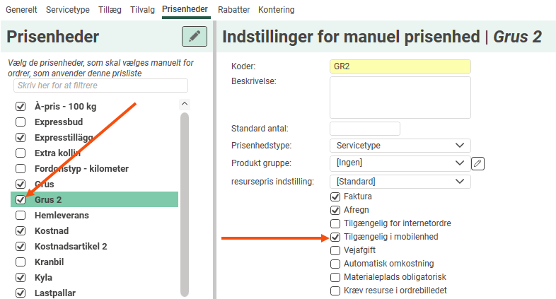
Task: Switch to the Rabatter tab
Action: (234, 10)
